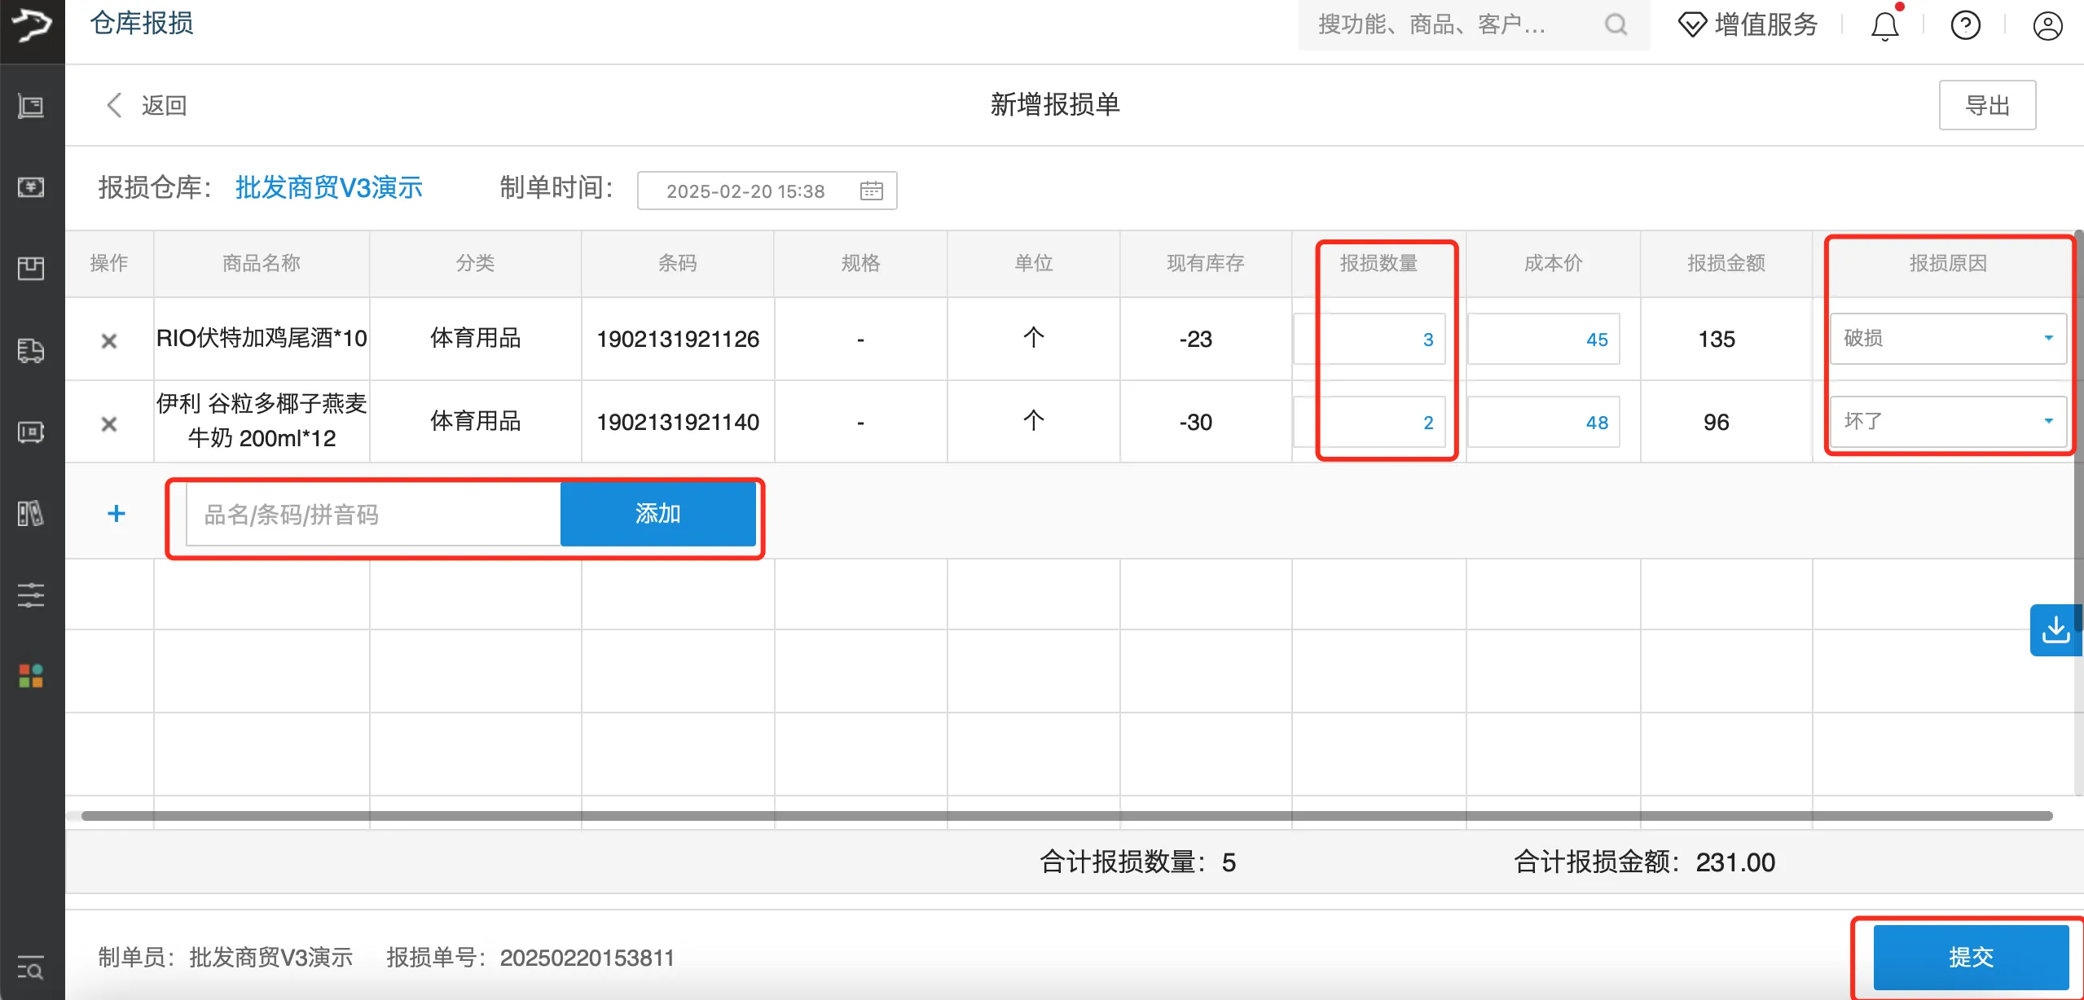Click the notification bell icon

1884,25
